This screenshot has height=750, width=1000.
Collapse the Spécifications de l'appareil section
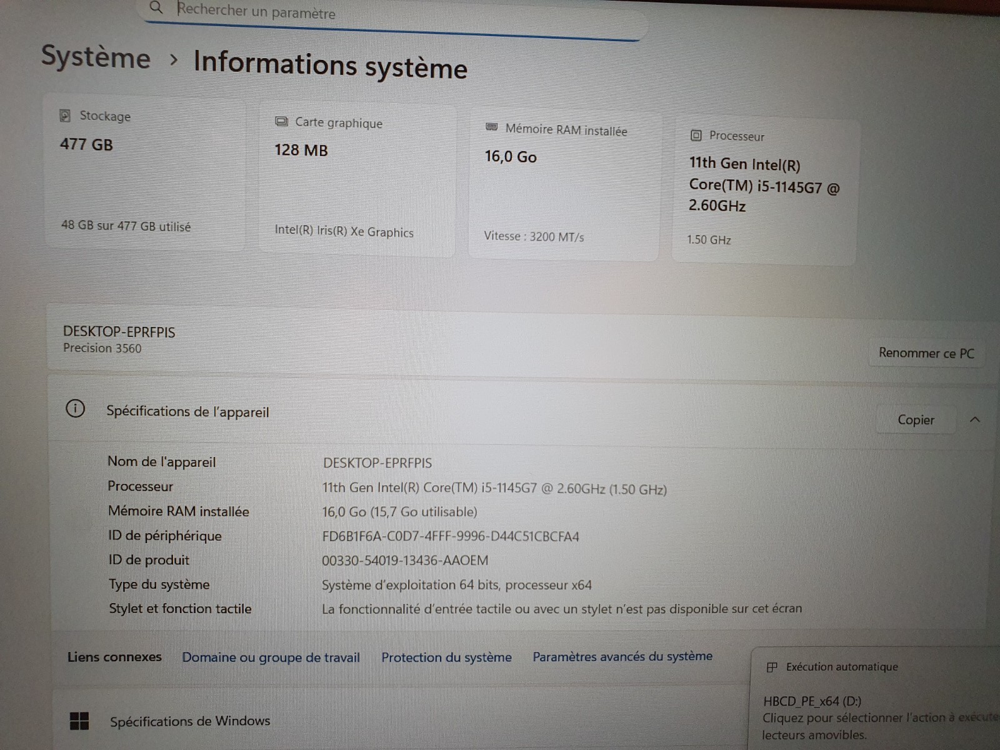(x=974, y=420)
